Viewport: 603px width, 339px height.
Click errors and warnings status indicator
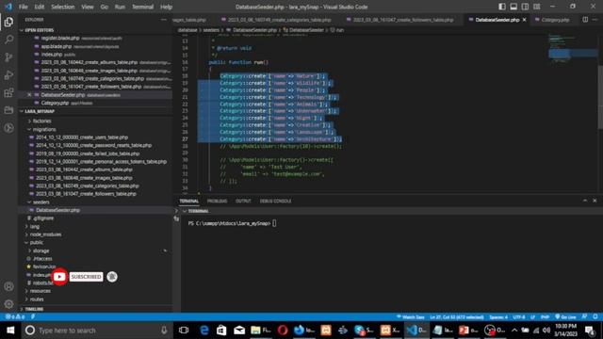pos(15,317)
